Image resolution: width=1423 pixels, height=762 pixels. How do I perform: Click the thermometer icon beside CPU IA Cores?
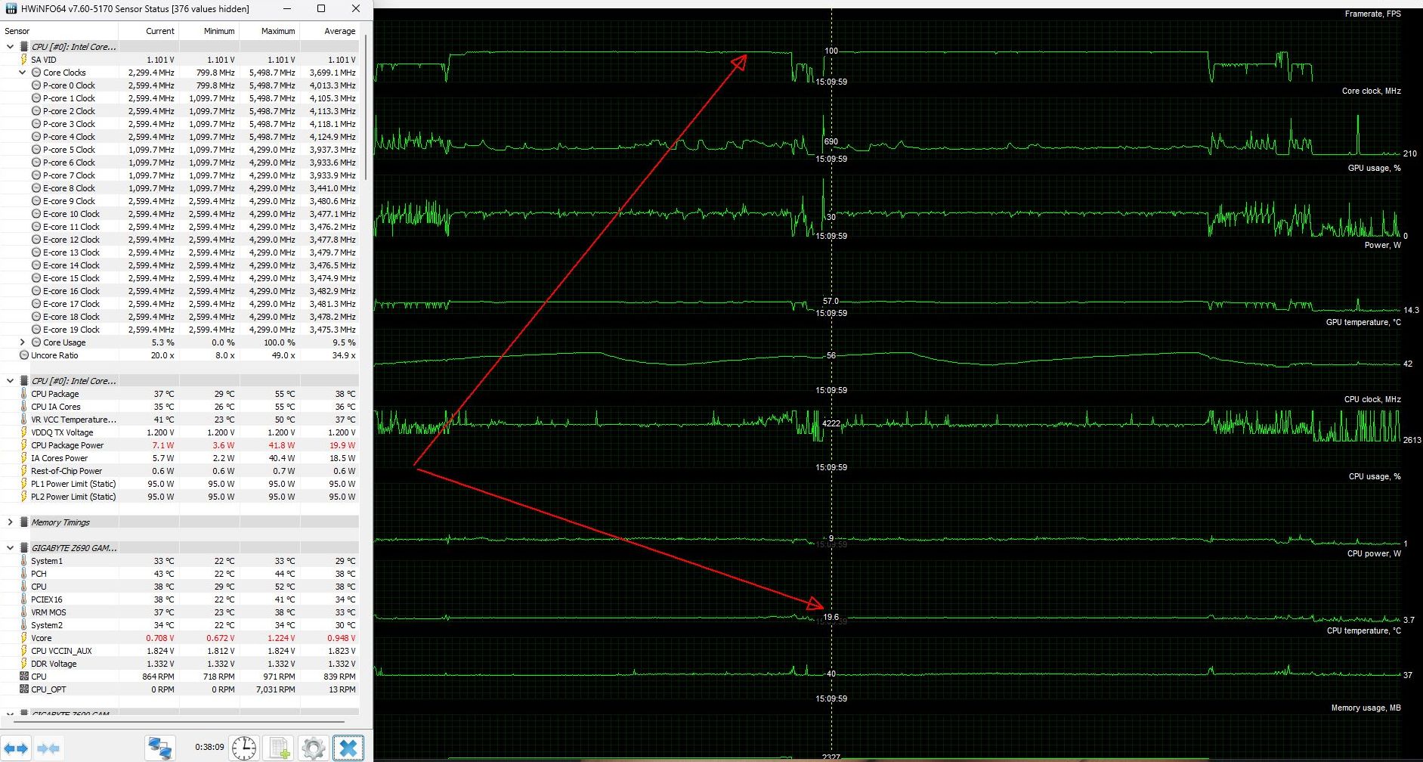pos(24,407)
